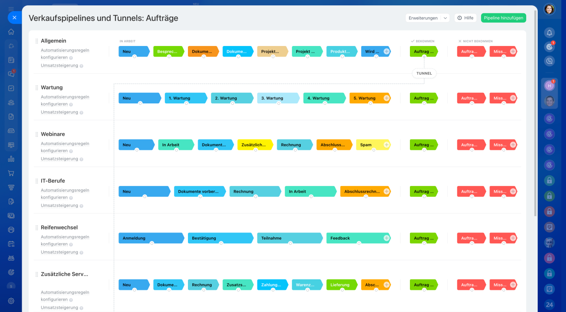Grab the drag handle of the Reifenwechsel pipeline

point(37,228)
